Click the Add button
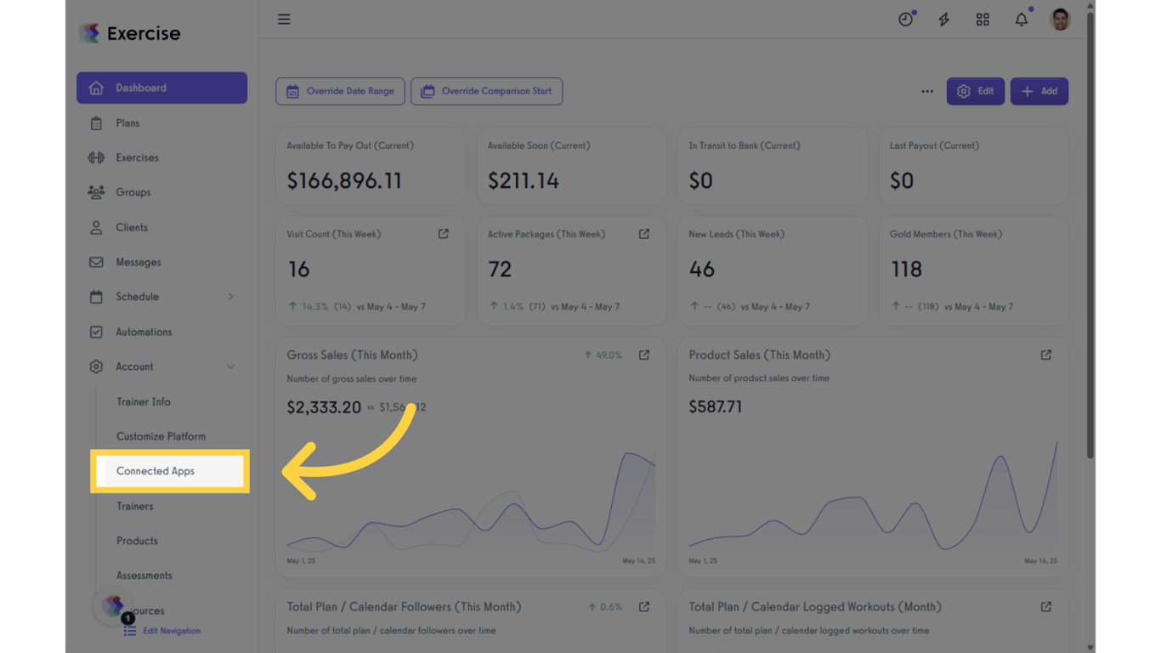This screenshot has height=653, width=1161. click(x=1039, y=91)
